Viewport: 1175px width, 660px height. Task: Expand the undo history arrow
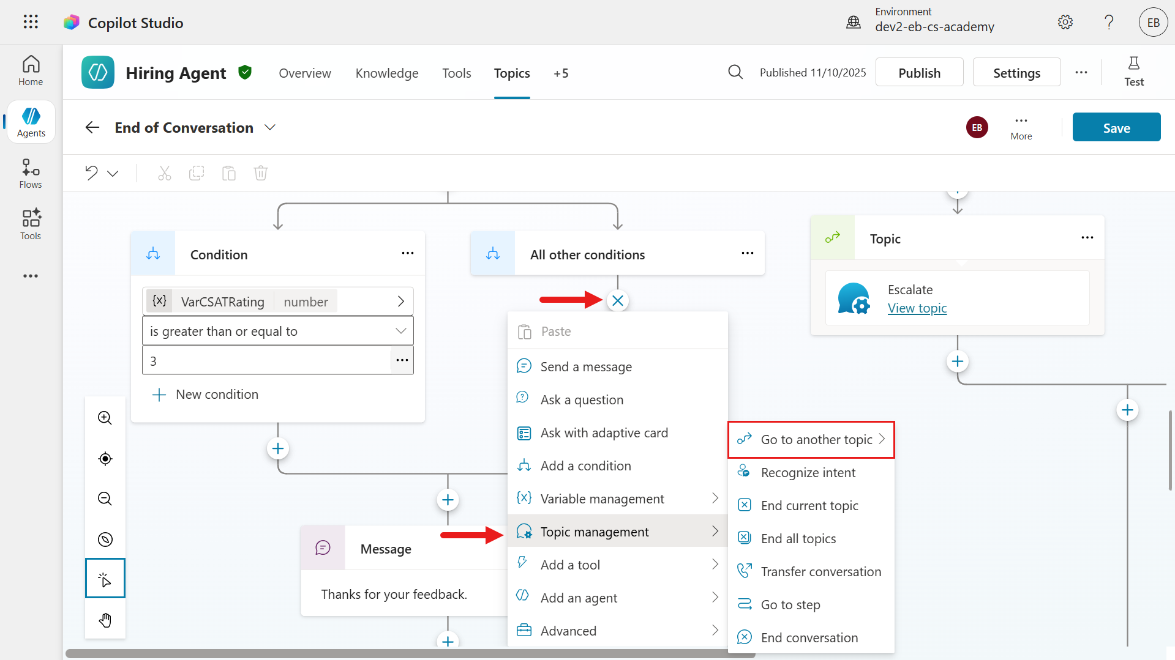[x=114, y=173]
